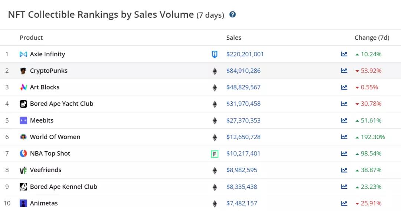401x211 pixels.
Task: Click sales value $27,370,353
Action: (x=244, y=120)
